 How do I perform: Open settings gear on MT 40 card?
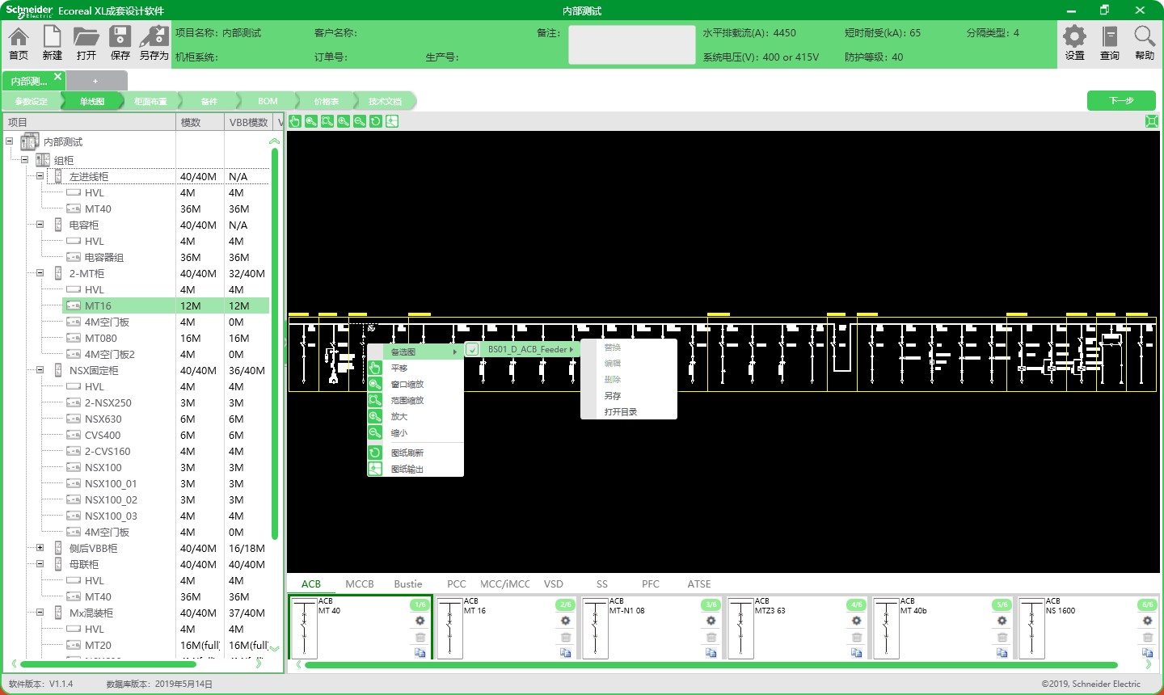pyautogui.click(x=420, y=621)
